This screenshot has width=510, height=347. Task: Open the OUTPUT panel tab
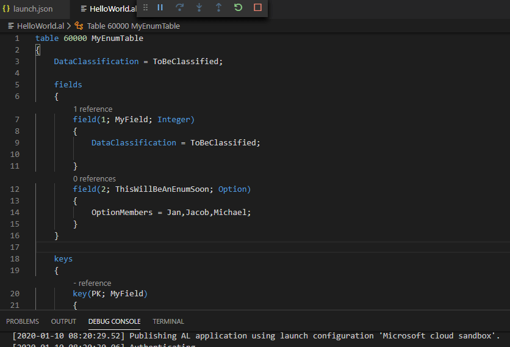point(63,321)
